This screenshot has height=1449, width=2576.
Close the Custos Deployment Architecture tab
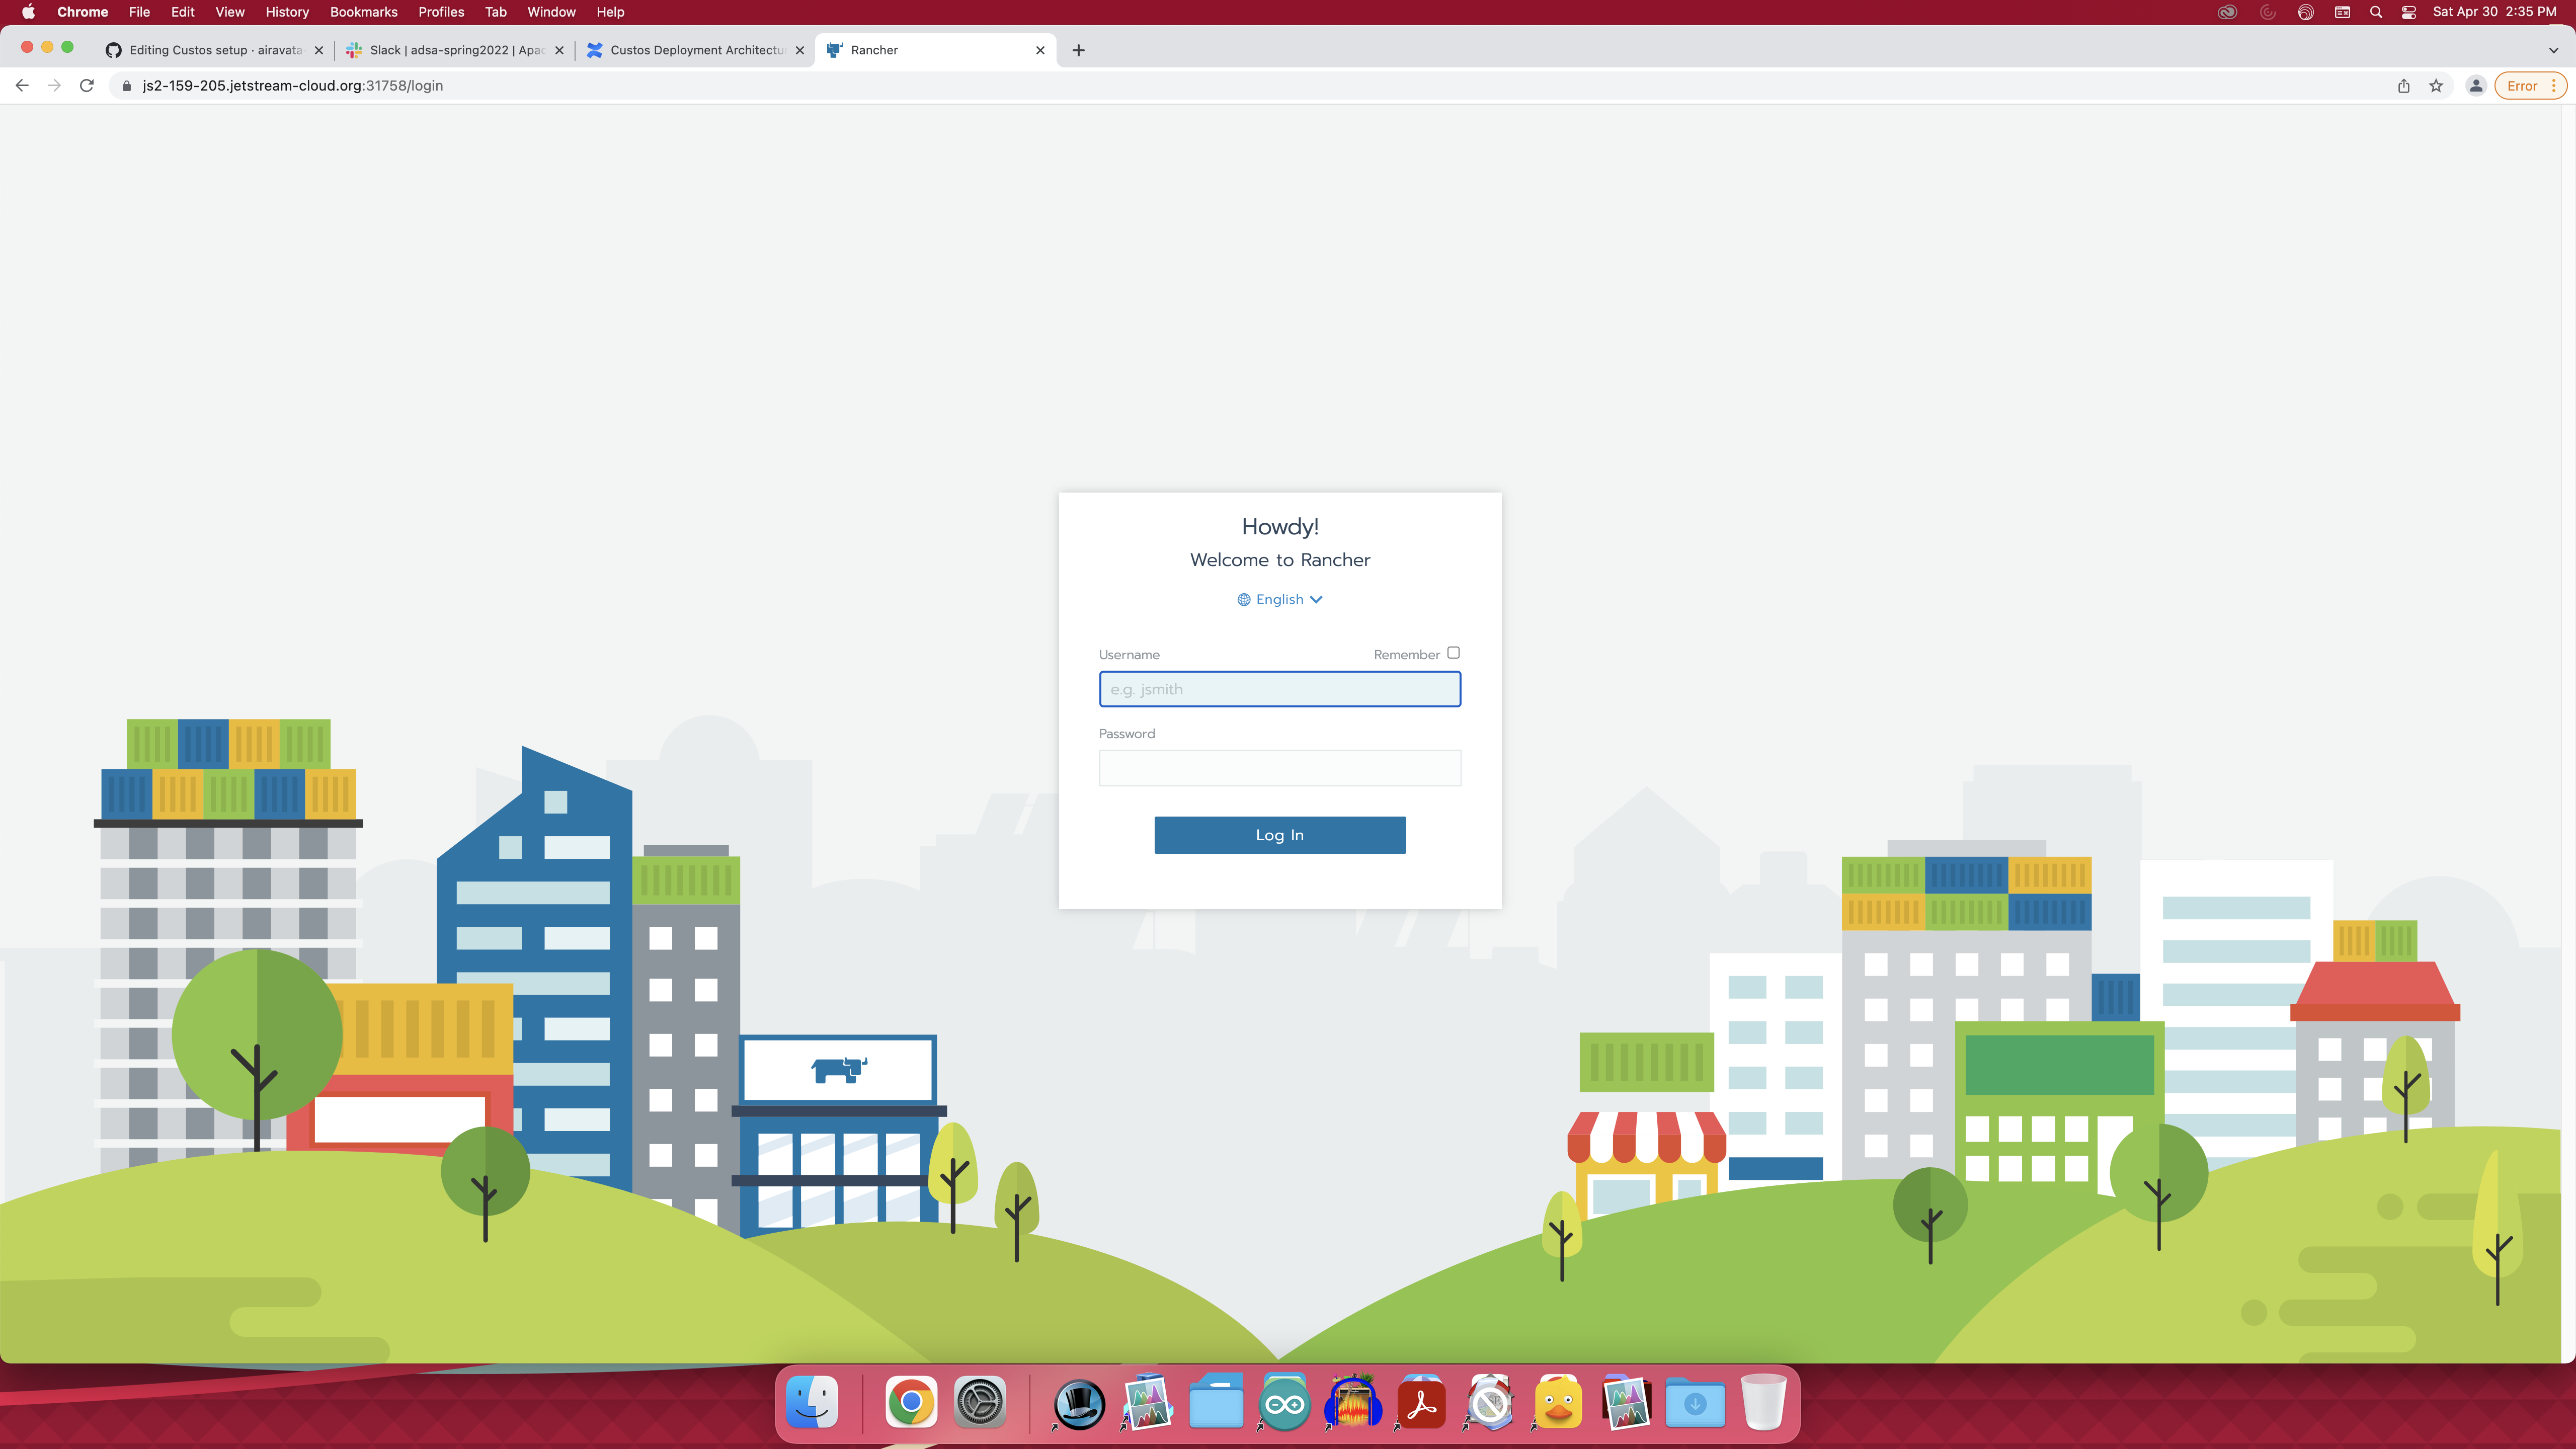[800, 50]
